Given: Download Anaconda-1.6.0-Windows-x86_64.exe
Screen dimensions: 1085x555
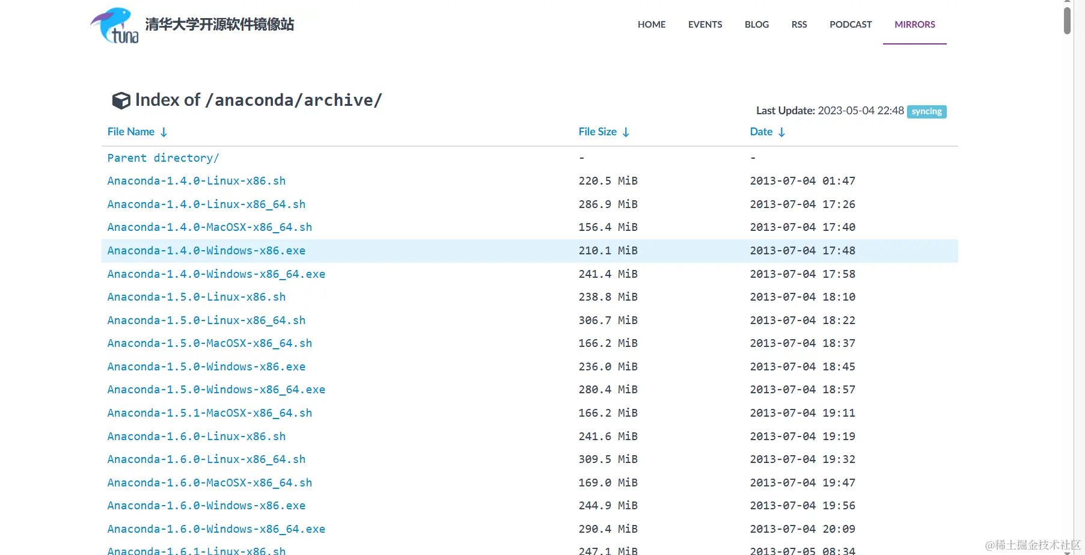Looking at the screenshot, I should [216, 529].
